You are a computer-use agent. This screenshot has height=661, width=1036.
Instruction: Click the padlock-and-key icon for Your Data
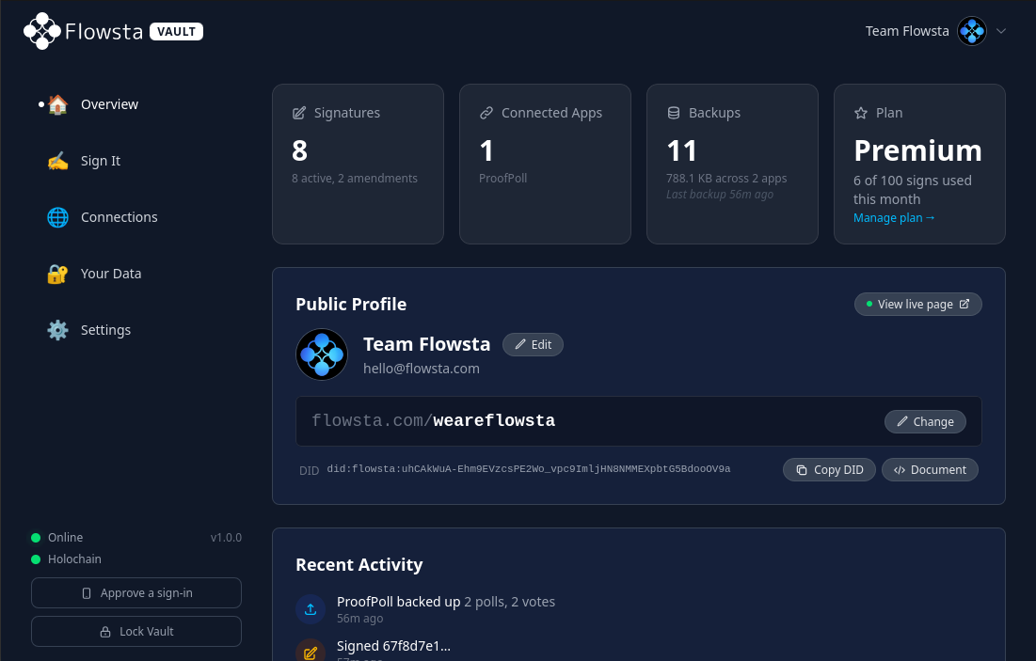(x=57, y=274)
